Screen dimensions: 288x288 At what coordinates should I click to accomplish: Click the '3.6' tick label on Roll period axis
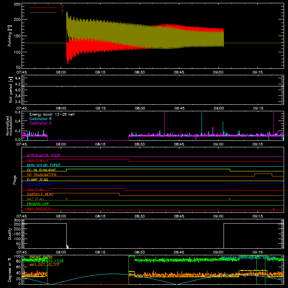pos(18,102)
